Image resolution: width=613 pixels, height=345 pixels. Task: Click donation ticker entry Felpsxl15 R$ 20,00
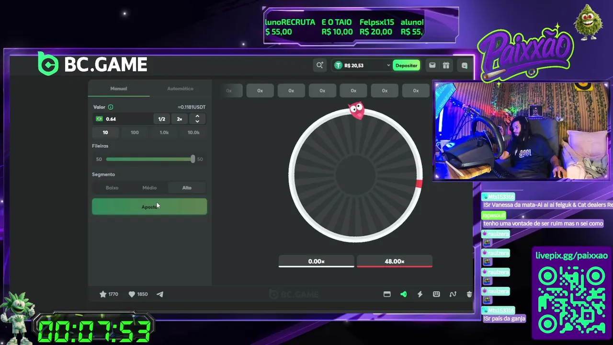point(376,27)
